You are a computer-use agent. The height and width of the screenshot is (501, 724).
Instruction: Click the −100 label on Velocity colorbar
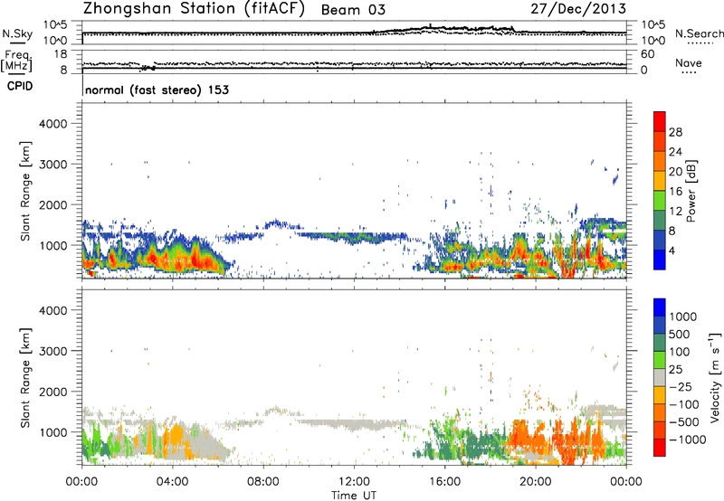click(x=684, y=404)
